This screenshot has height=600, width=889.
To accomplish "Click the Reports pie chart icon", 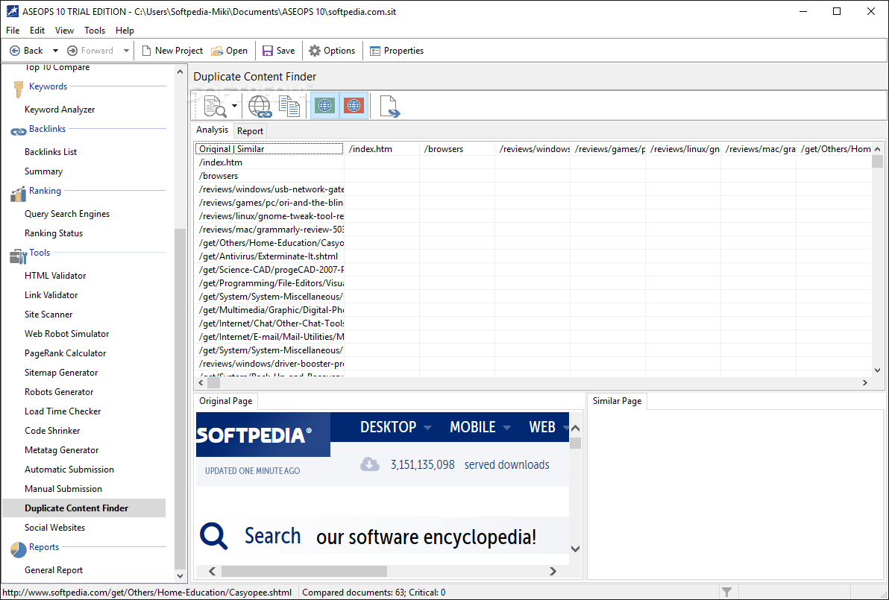I will 18,549.
